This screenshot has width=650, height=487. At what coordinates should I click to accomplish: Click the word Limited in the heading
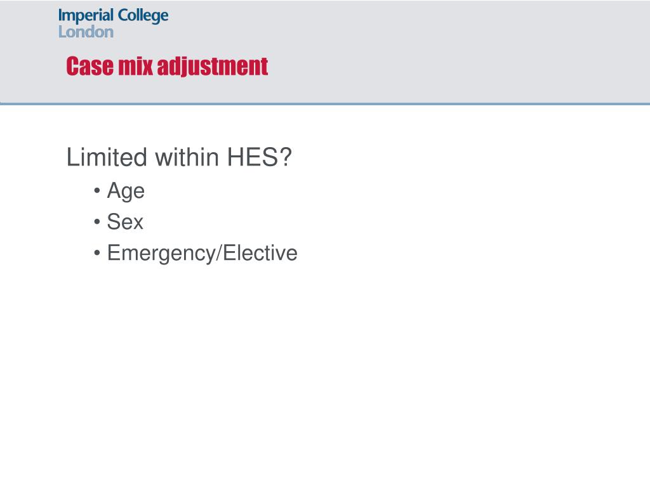(x=107, y=157)
